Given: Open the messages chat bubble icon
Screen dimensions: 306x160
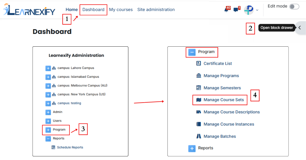Looking at the screenshot, I should click(236, 10).
